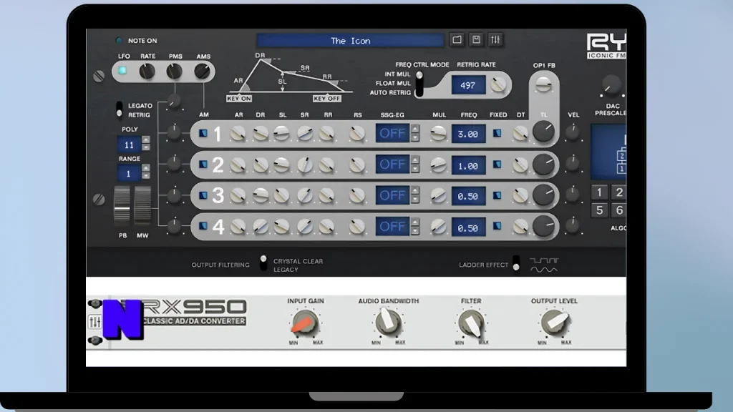Toggle AM for operator 2
The height and width of the screenshot is (412, 733).
pyautogui.click(x=203, y=165)
